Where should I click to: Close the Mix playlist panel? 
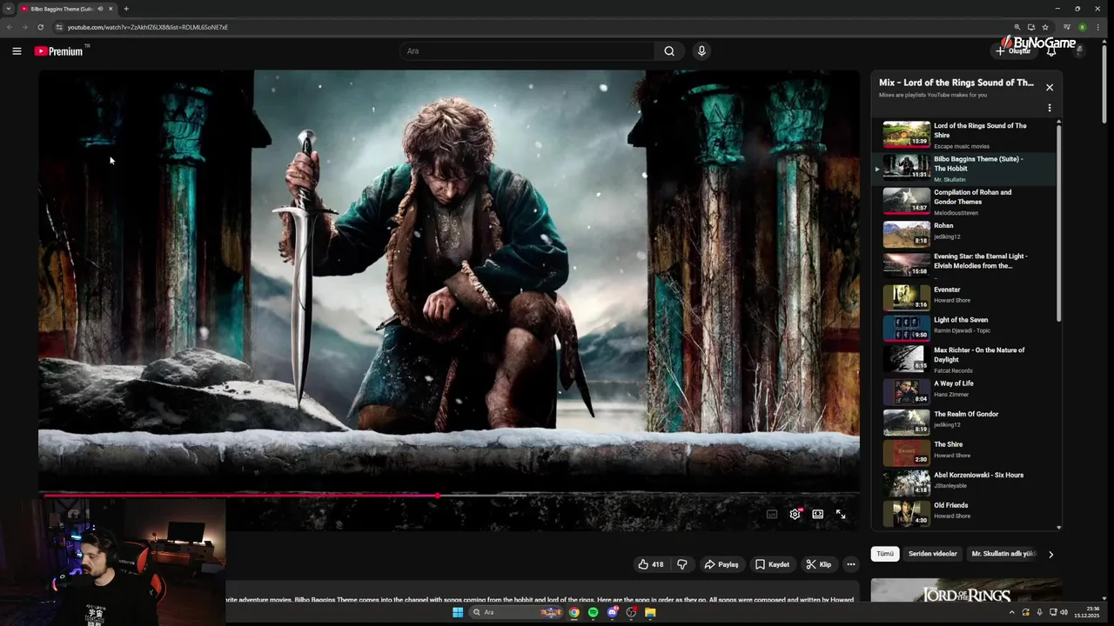coord(1050,87)
